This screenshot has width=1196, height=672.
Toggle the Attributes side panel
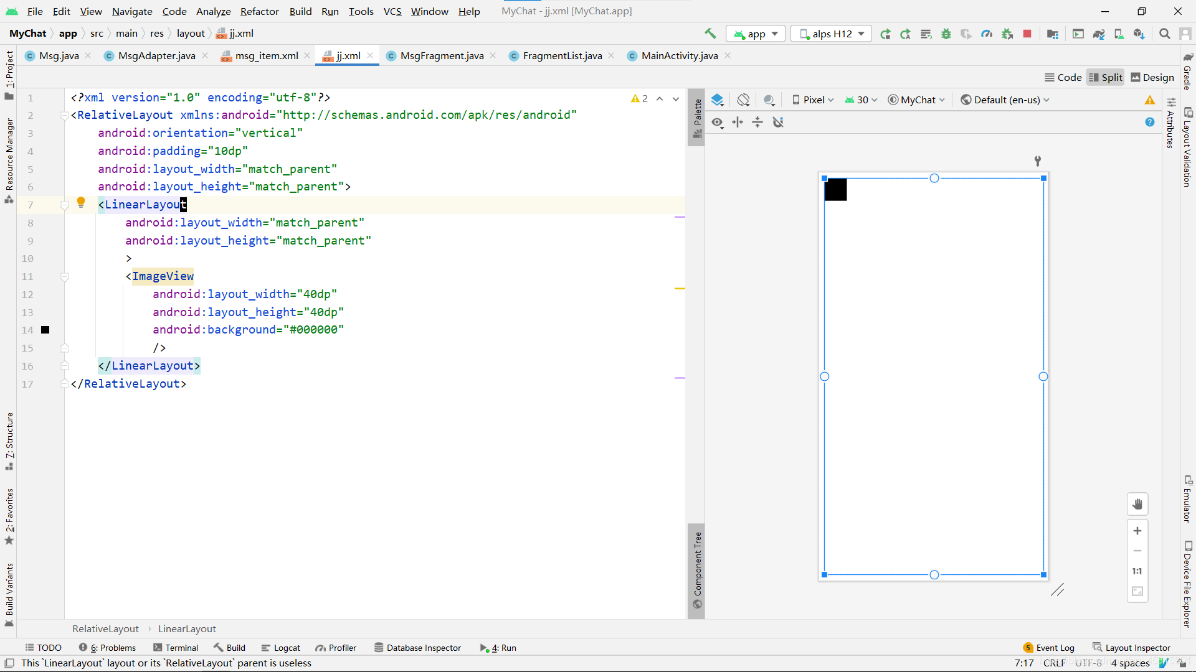pos(1170,123)
